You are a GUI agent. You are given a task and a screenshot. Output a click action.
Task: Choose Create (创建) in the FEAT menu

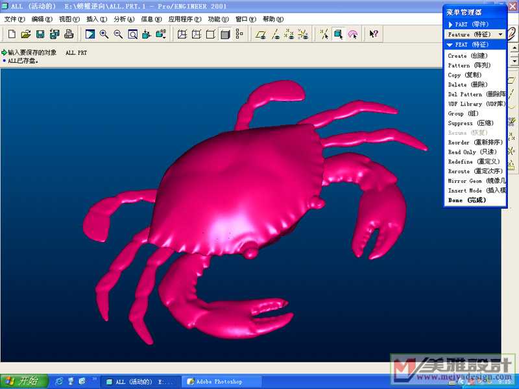click(466, 56)
